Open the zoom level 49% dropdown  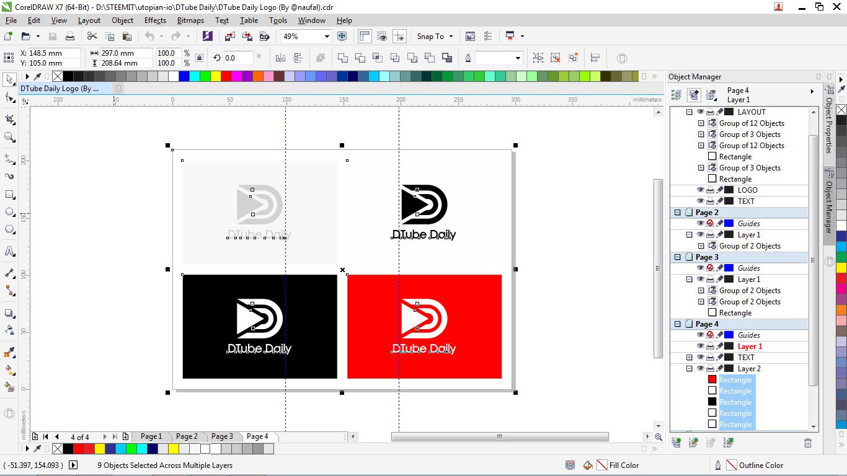(x=327, y=37)
